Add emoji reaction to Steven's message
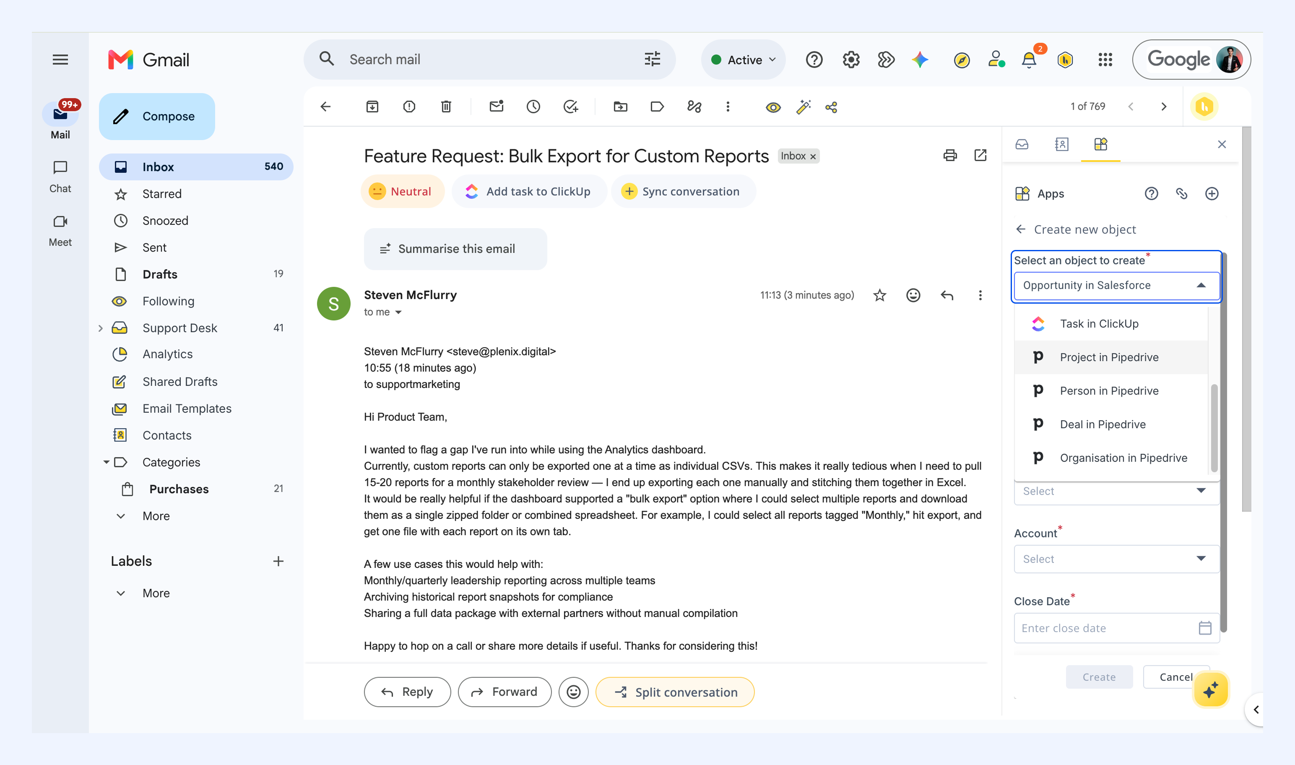 click(913, 295)
